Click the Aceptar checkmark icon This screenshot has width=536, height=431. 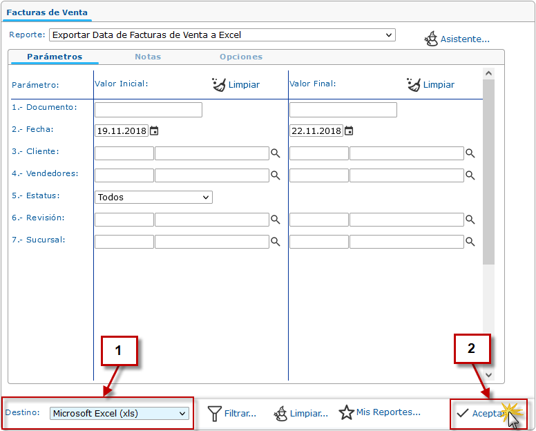tap(463, 413)
